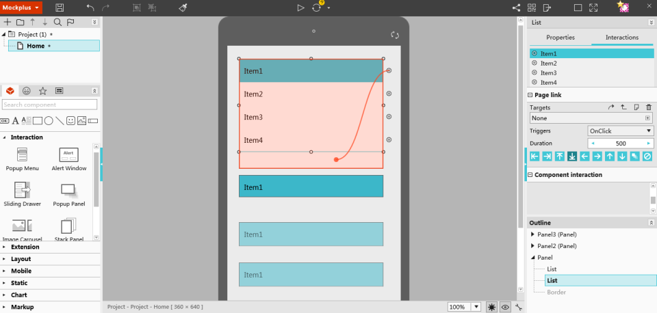
Task: Click the flag icon in project toolbar
Action: [x=70, y=22]
